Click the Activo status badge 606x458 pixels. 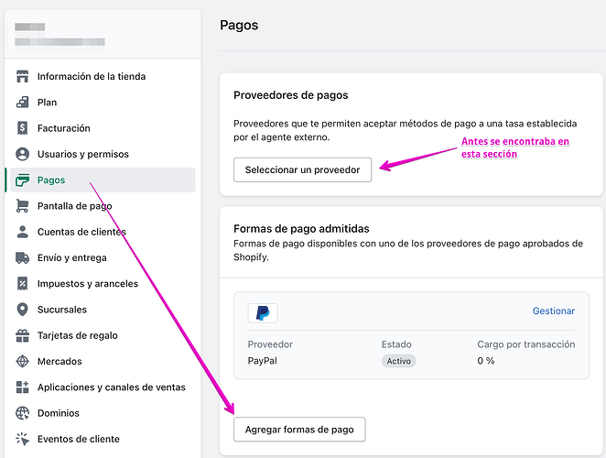point(399,361)
